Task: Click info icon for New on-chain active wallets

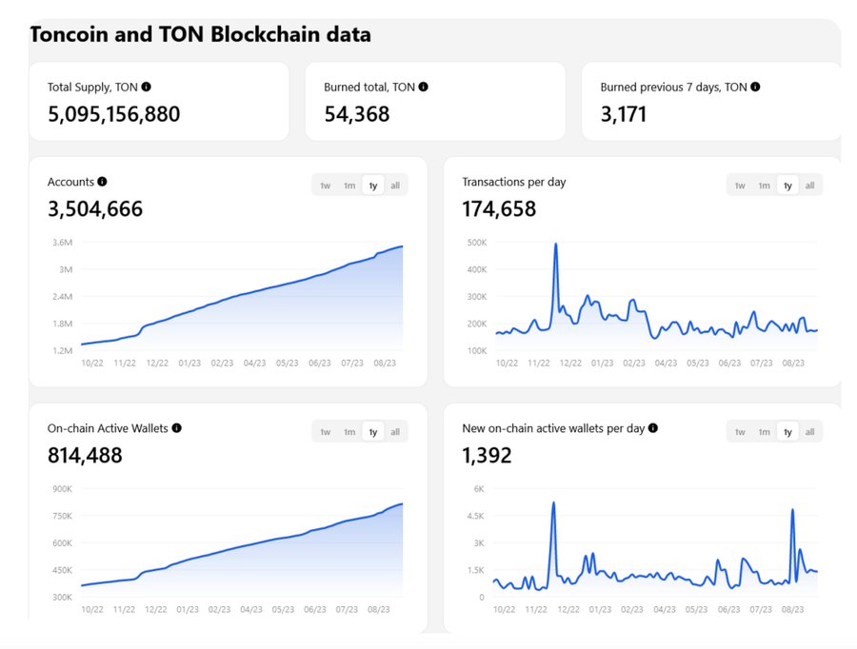Action: [x=653, y=428]
